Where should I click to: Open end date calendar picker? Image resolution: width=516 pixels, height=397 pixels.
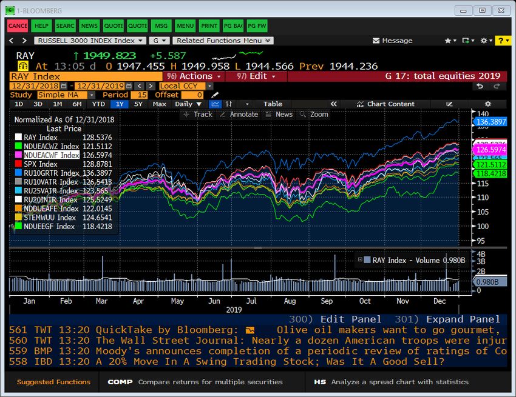(129, 86)
